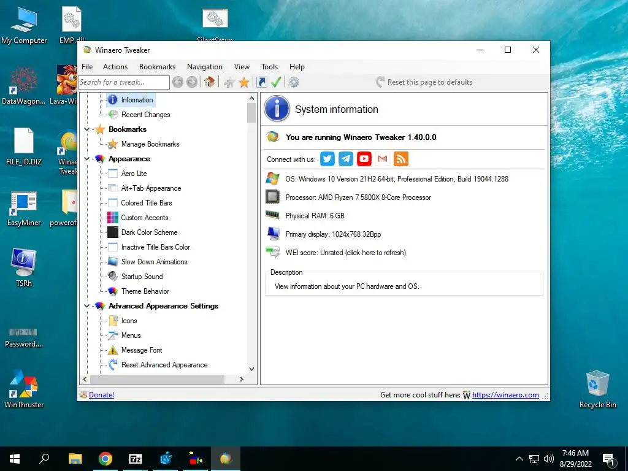This screenshot has width=628, height=471.
Task: Click the Gmail contact icon
Action: 383,159
